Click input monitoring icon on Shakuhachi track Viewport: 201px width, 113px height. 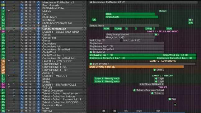coord(39,17)
